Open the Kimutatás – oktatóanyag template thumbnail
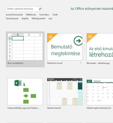The width and height of the screenshot is (113, 123). point(100,47)
